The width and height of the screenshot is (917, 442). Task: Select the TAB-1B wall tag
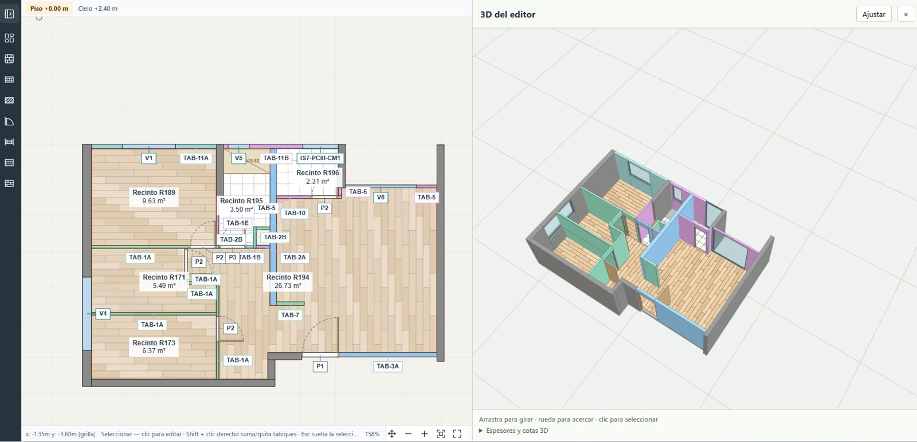[x=251, y=258]
